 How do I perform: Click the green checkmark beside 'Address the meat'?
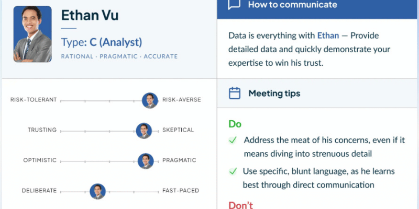click(x=233, y=140)
